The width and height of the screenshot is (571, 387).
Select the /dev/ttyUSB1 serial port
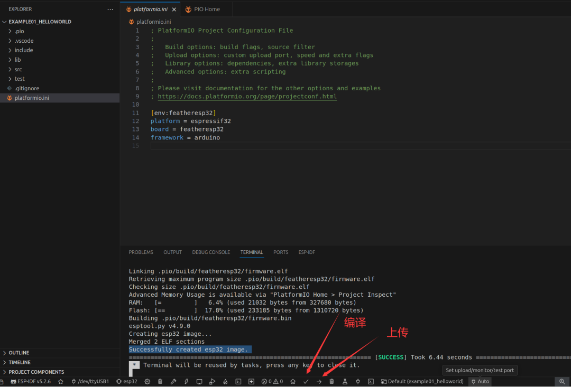pos(90,382)
